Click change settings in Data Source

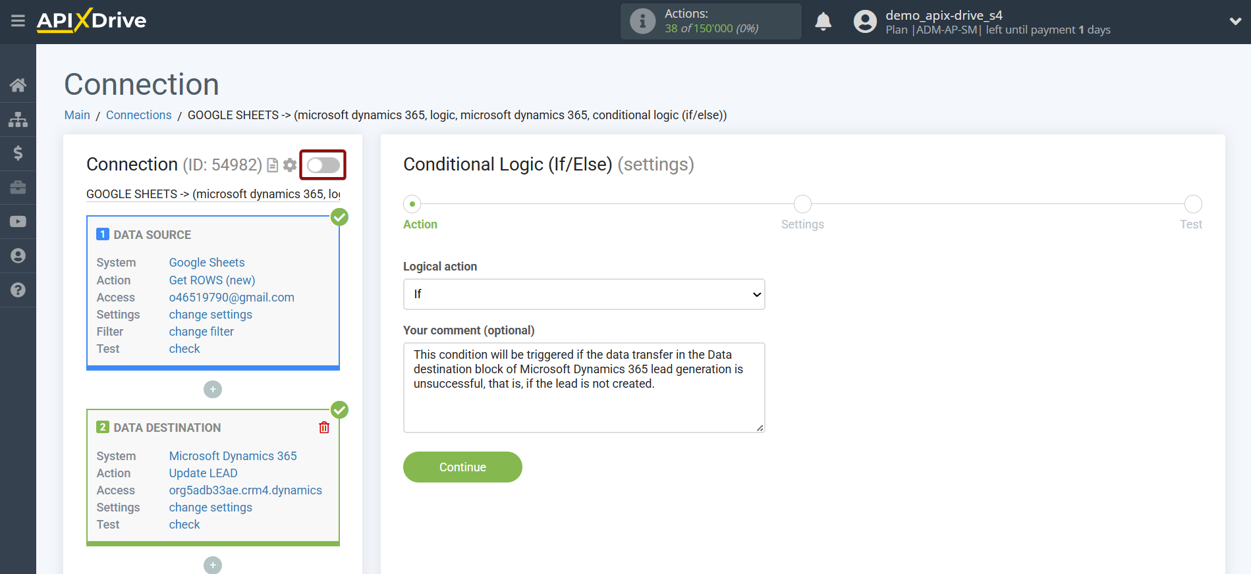pyautogui.click(x=211, y=315)
